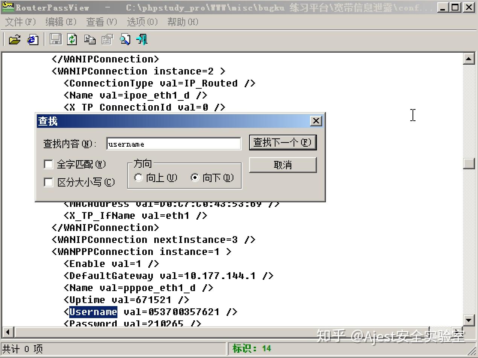
Task: Select the upward search direction radio
Action: [x=139, y=177]
